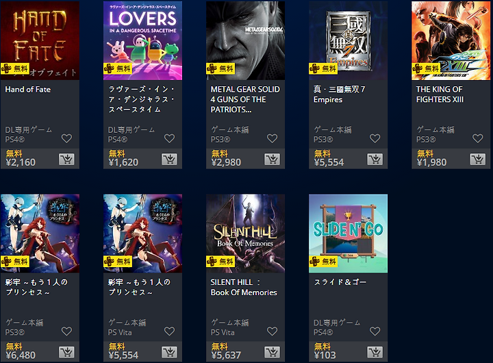
Task: Toggle wishlist heart for KING OF FIGHTERS XIII
Action: click(x=478, y=138)
